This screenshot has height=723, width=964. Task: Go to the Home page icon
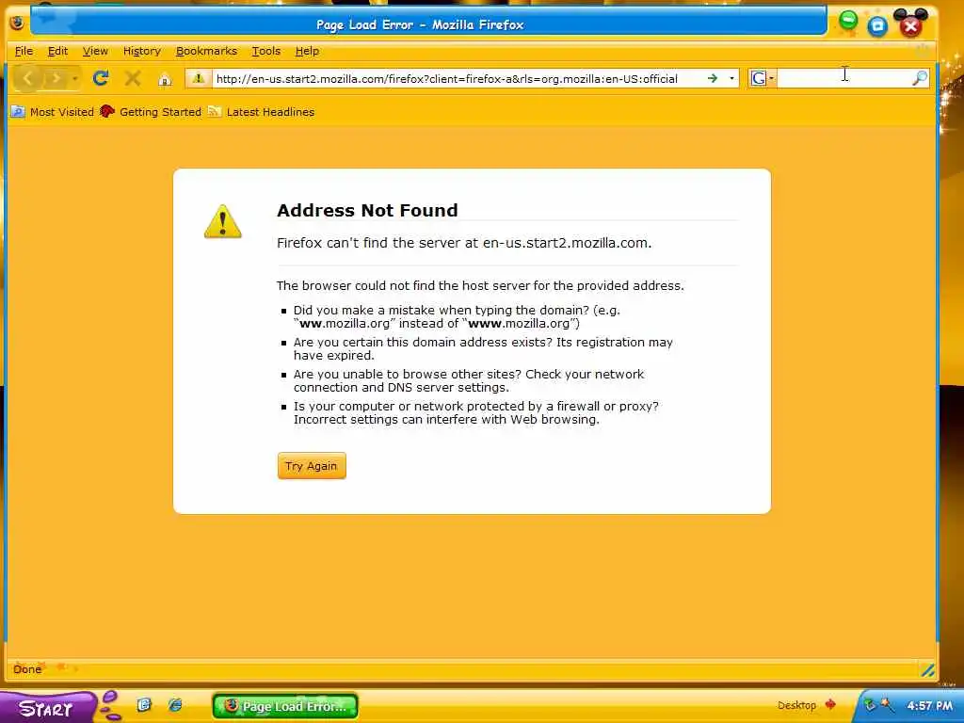pos(164,79)
